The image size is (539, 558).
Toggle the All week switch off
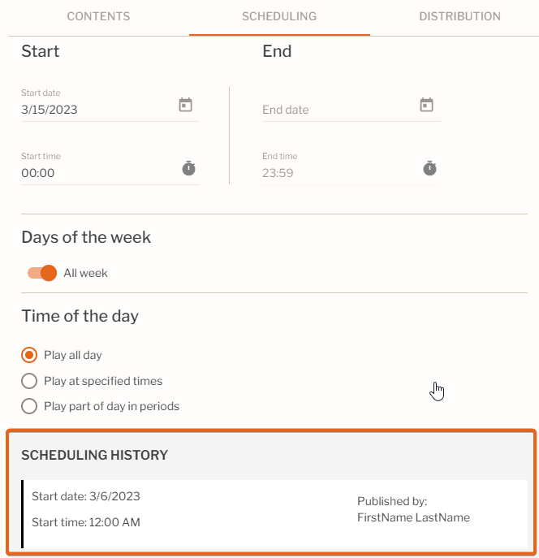[42, 273]
